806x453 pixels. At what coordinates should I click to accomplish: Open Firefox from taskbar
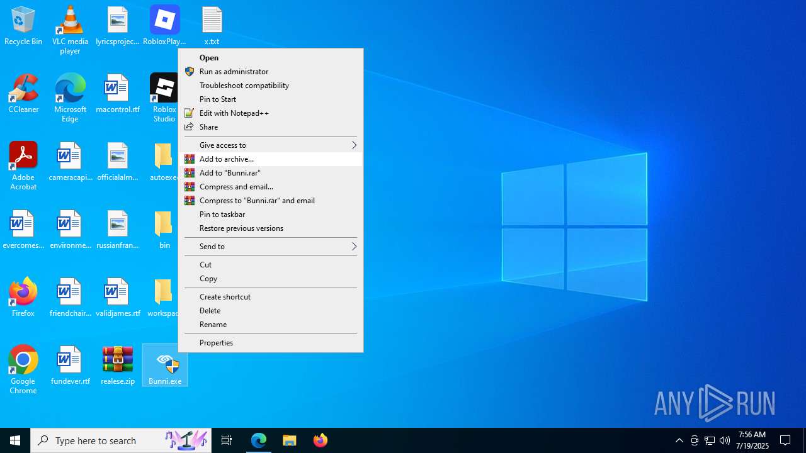tap(321, 440)
